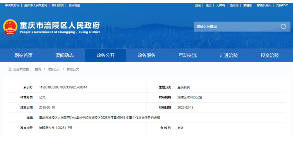Click the breadcrumb location pin icon
This screenshot has height=142, width=293.
pos(10,70)
